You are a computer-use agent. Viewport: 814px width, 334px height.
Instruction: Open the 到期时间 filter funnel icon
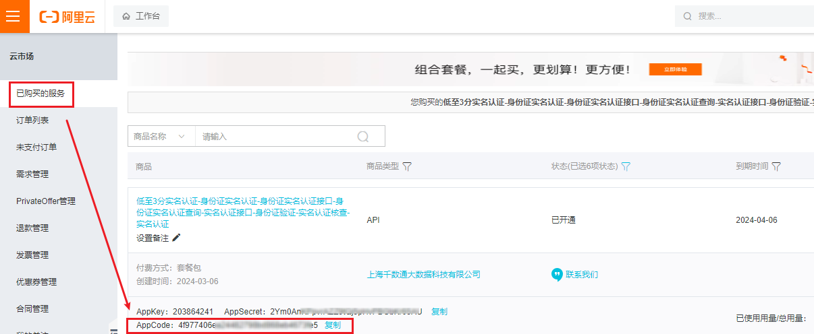click(776, 166)
